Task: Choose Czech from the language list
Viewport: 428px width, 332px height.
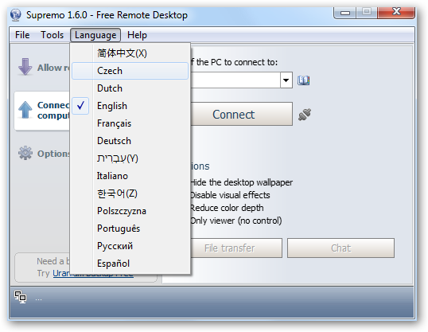Action: click(130, 71)
